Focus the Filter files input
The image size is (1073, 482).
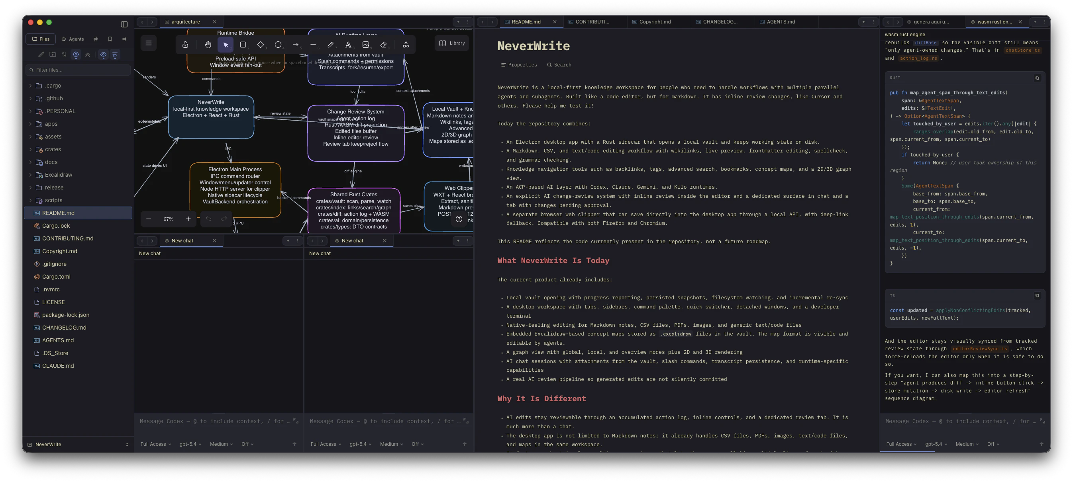pos(78,70)
